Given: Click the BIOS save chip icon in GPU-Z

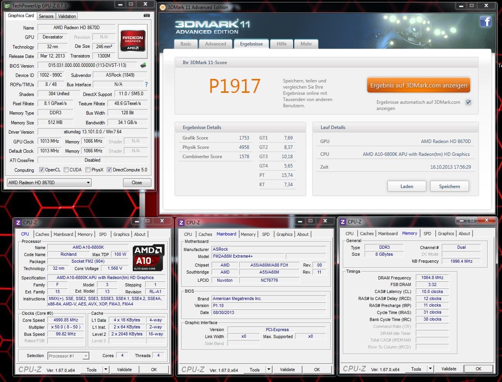Looking at the screenshot, I should tap(143, 65).
